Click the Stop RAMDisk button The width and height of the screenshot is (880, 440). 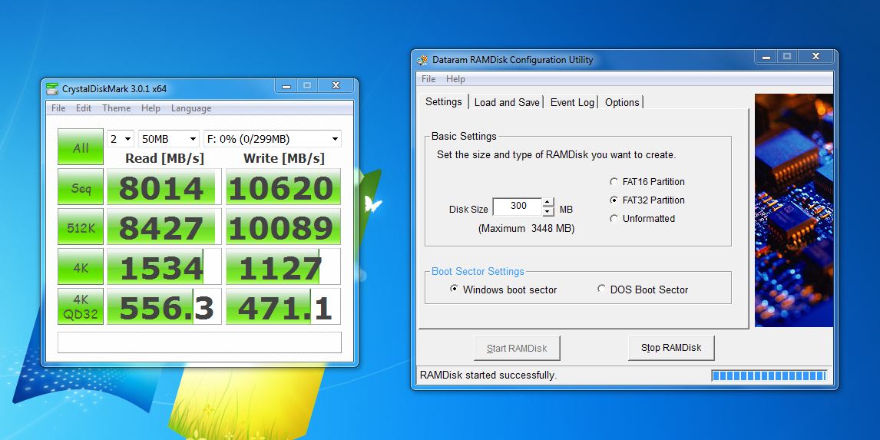coord(671,348)
